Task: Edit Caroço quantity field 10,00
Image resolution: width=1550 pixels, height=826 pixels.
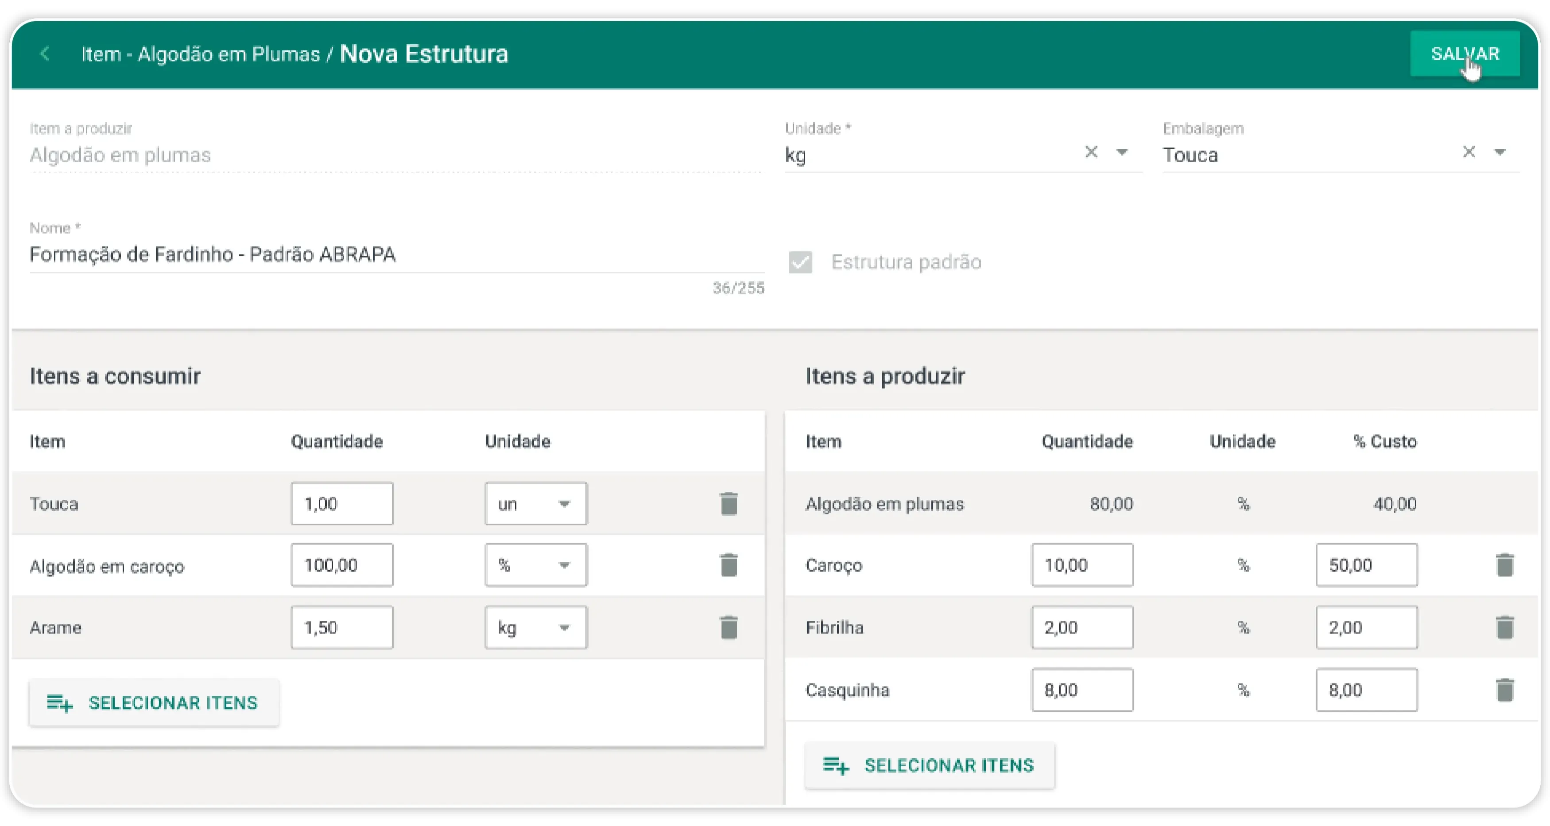Action: (1082, 565)
